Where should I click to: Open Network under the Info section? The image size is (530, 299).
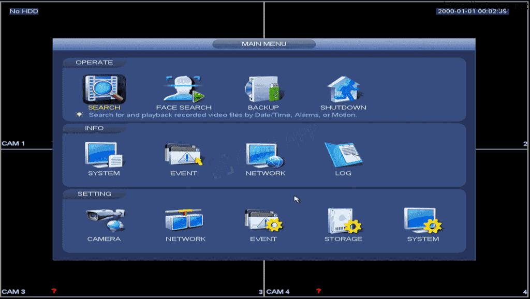coord(265,156)
